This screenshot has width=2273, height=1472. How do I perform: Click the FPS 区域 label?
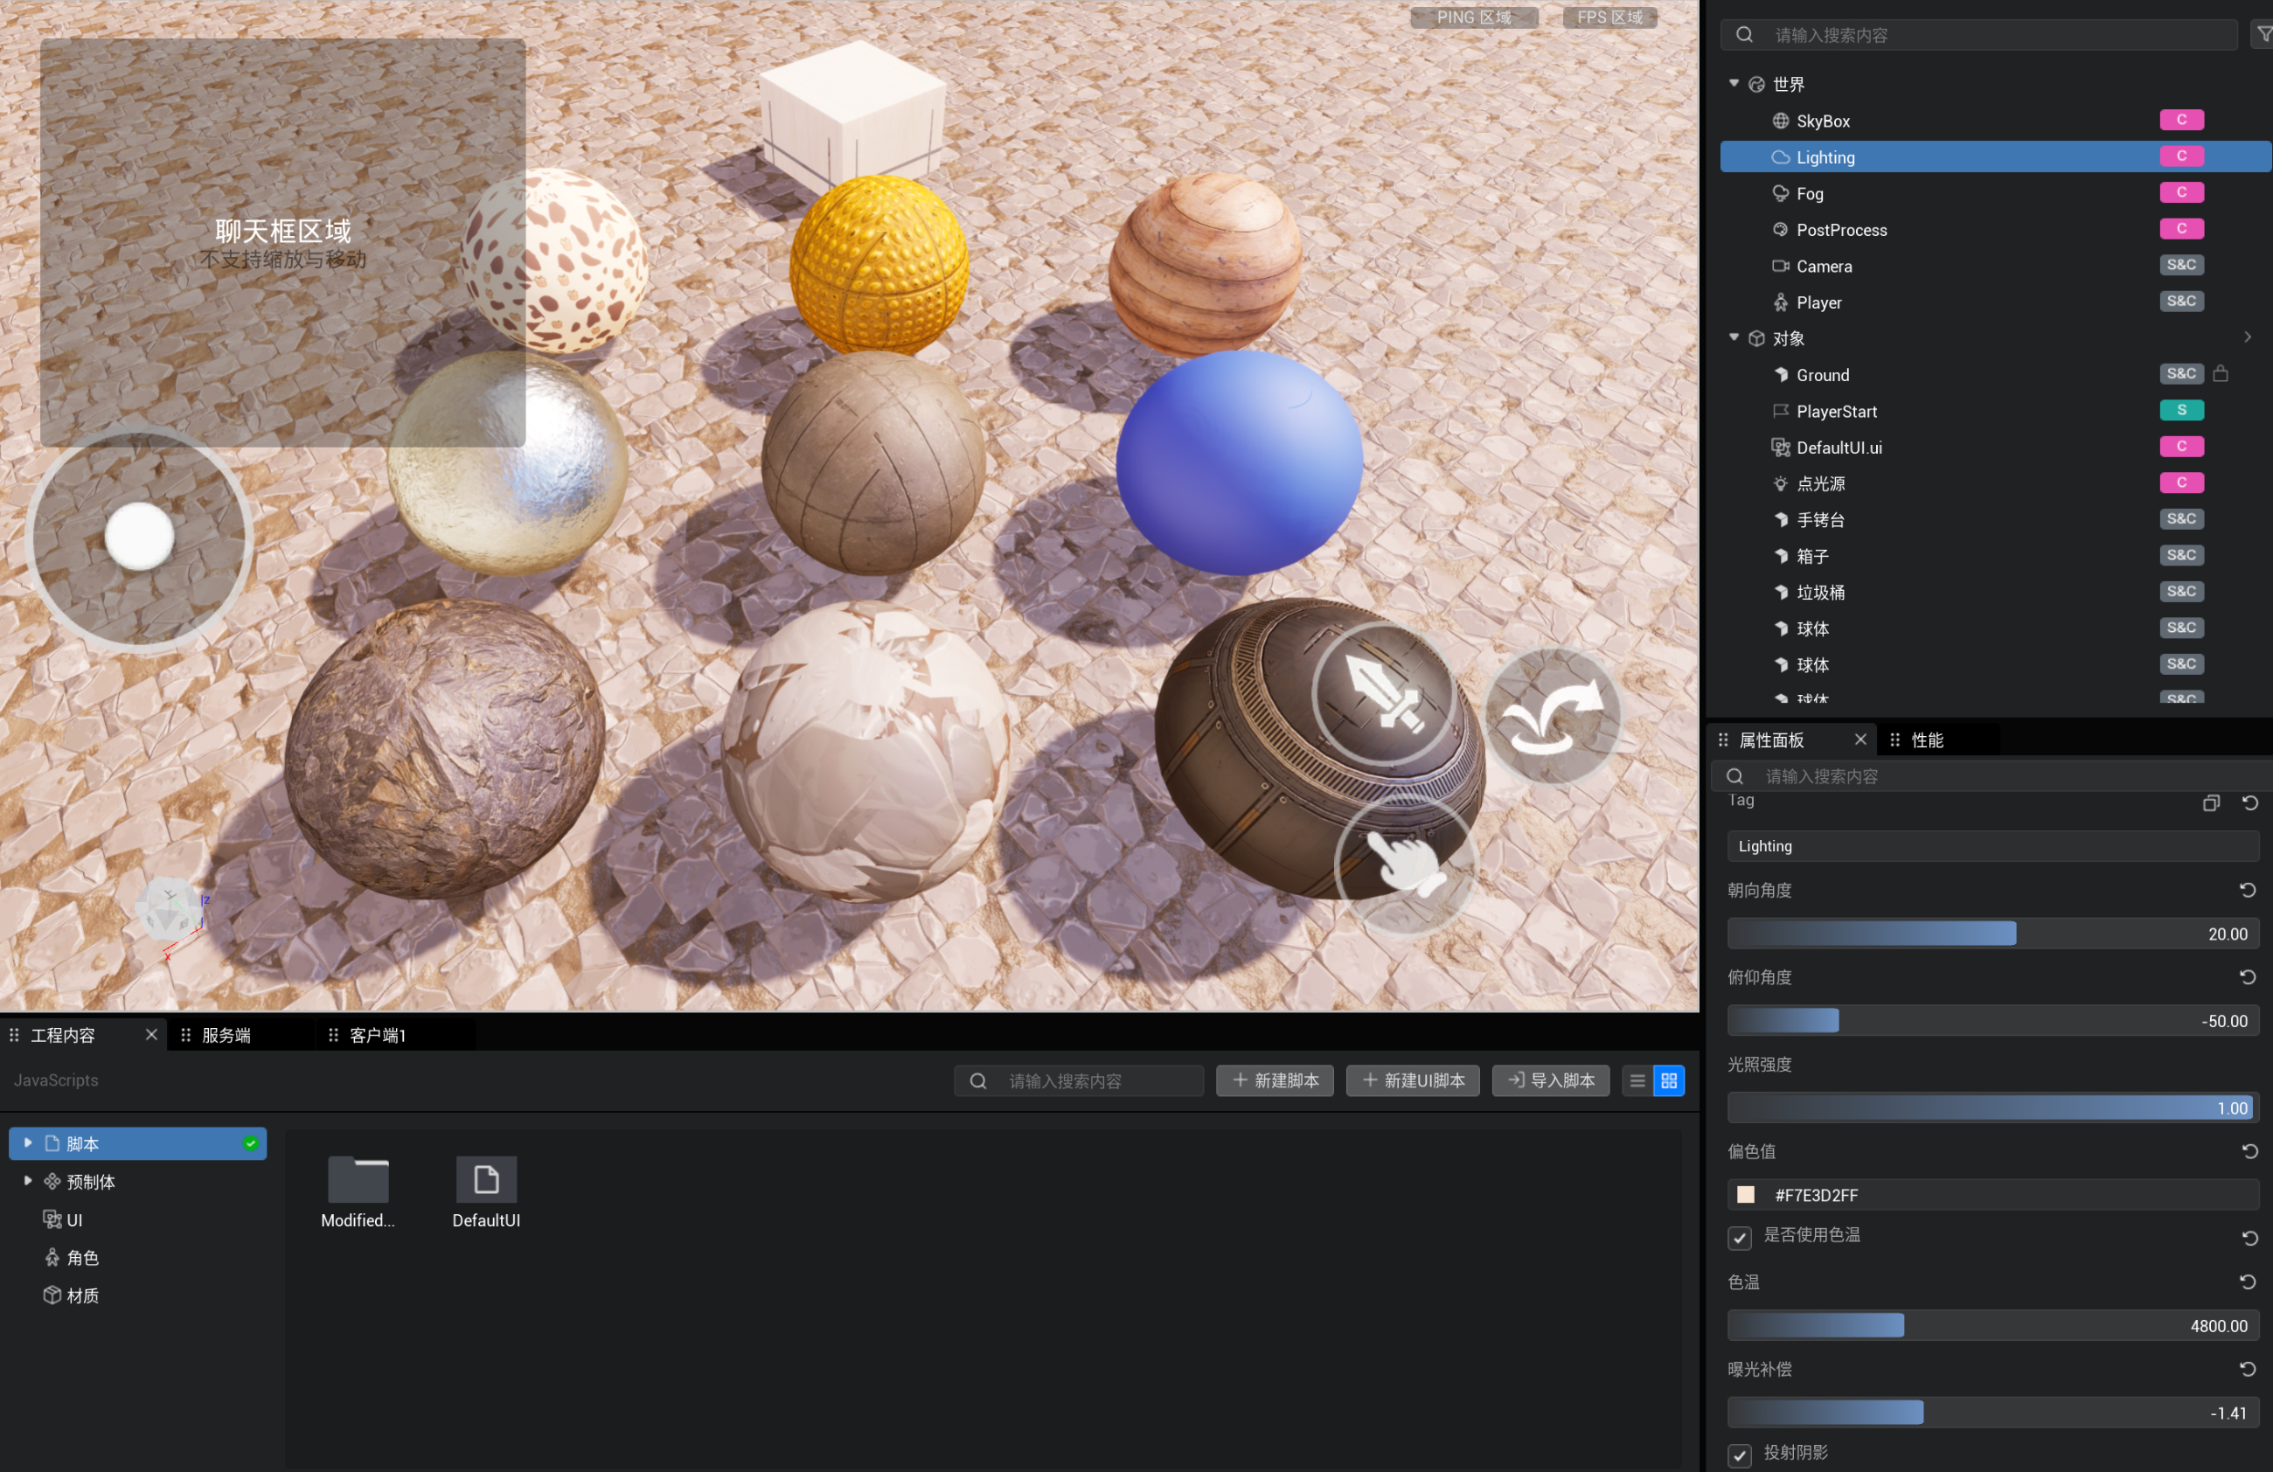(1609, 17)
